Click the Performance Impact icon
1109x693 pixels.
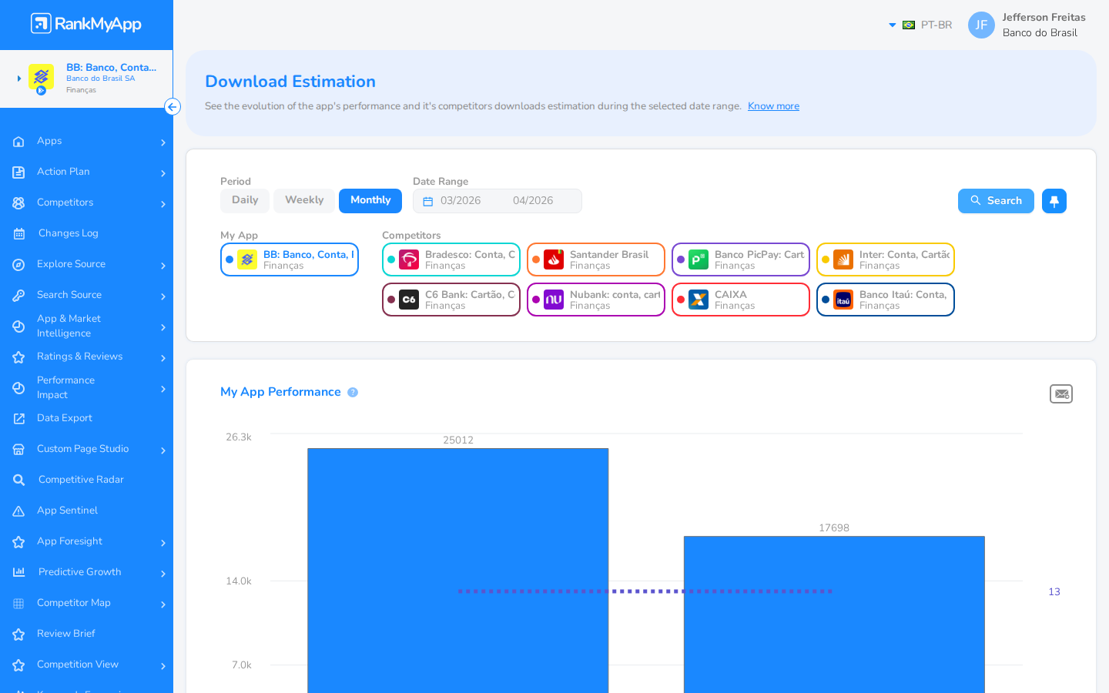coord(18,388)
